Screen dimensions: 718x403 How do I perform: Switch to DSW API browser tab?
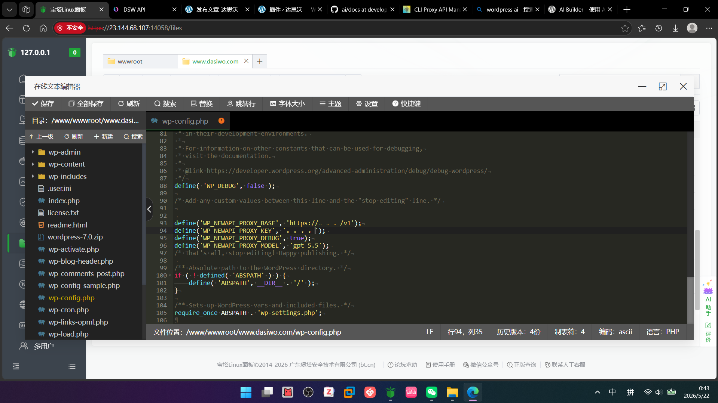click(145, 9)
